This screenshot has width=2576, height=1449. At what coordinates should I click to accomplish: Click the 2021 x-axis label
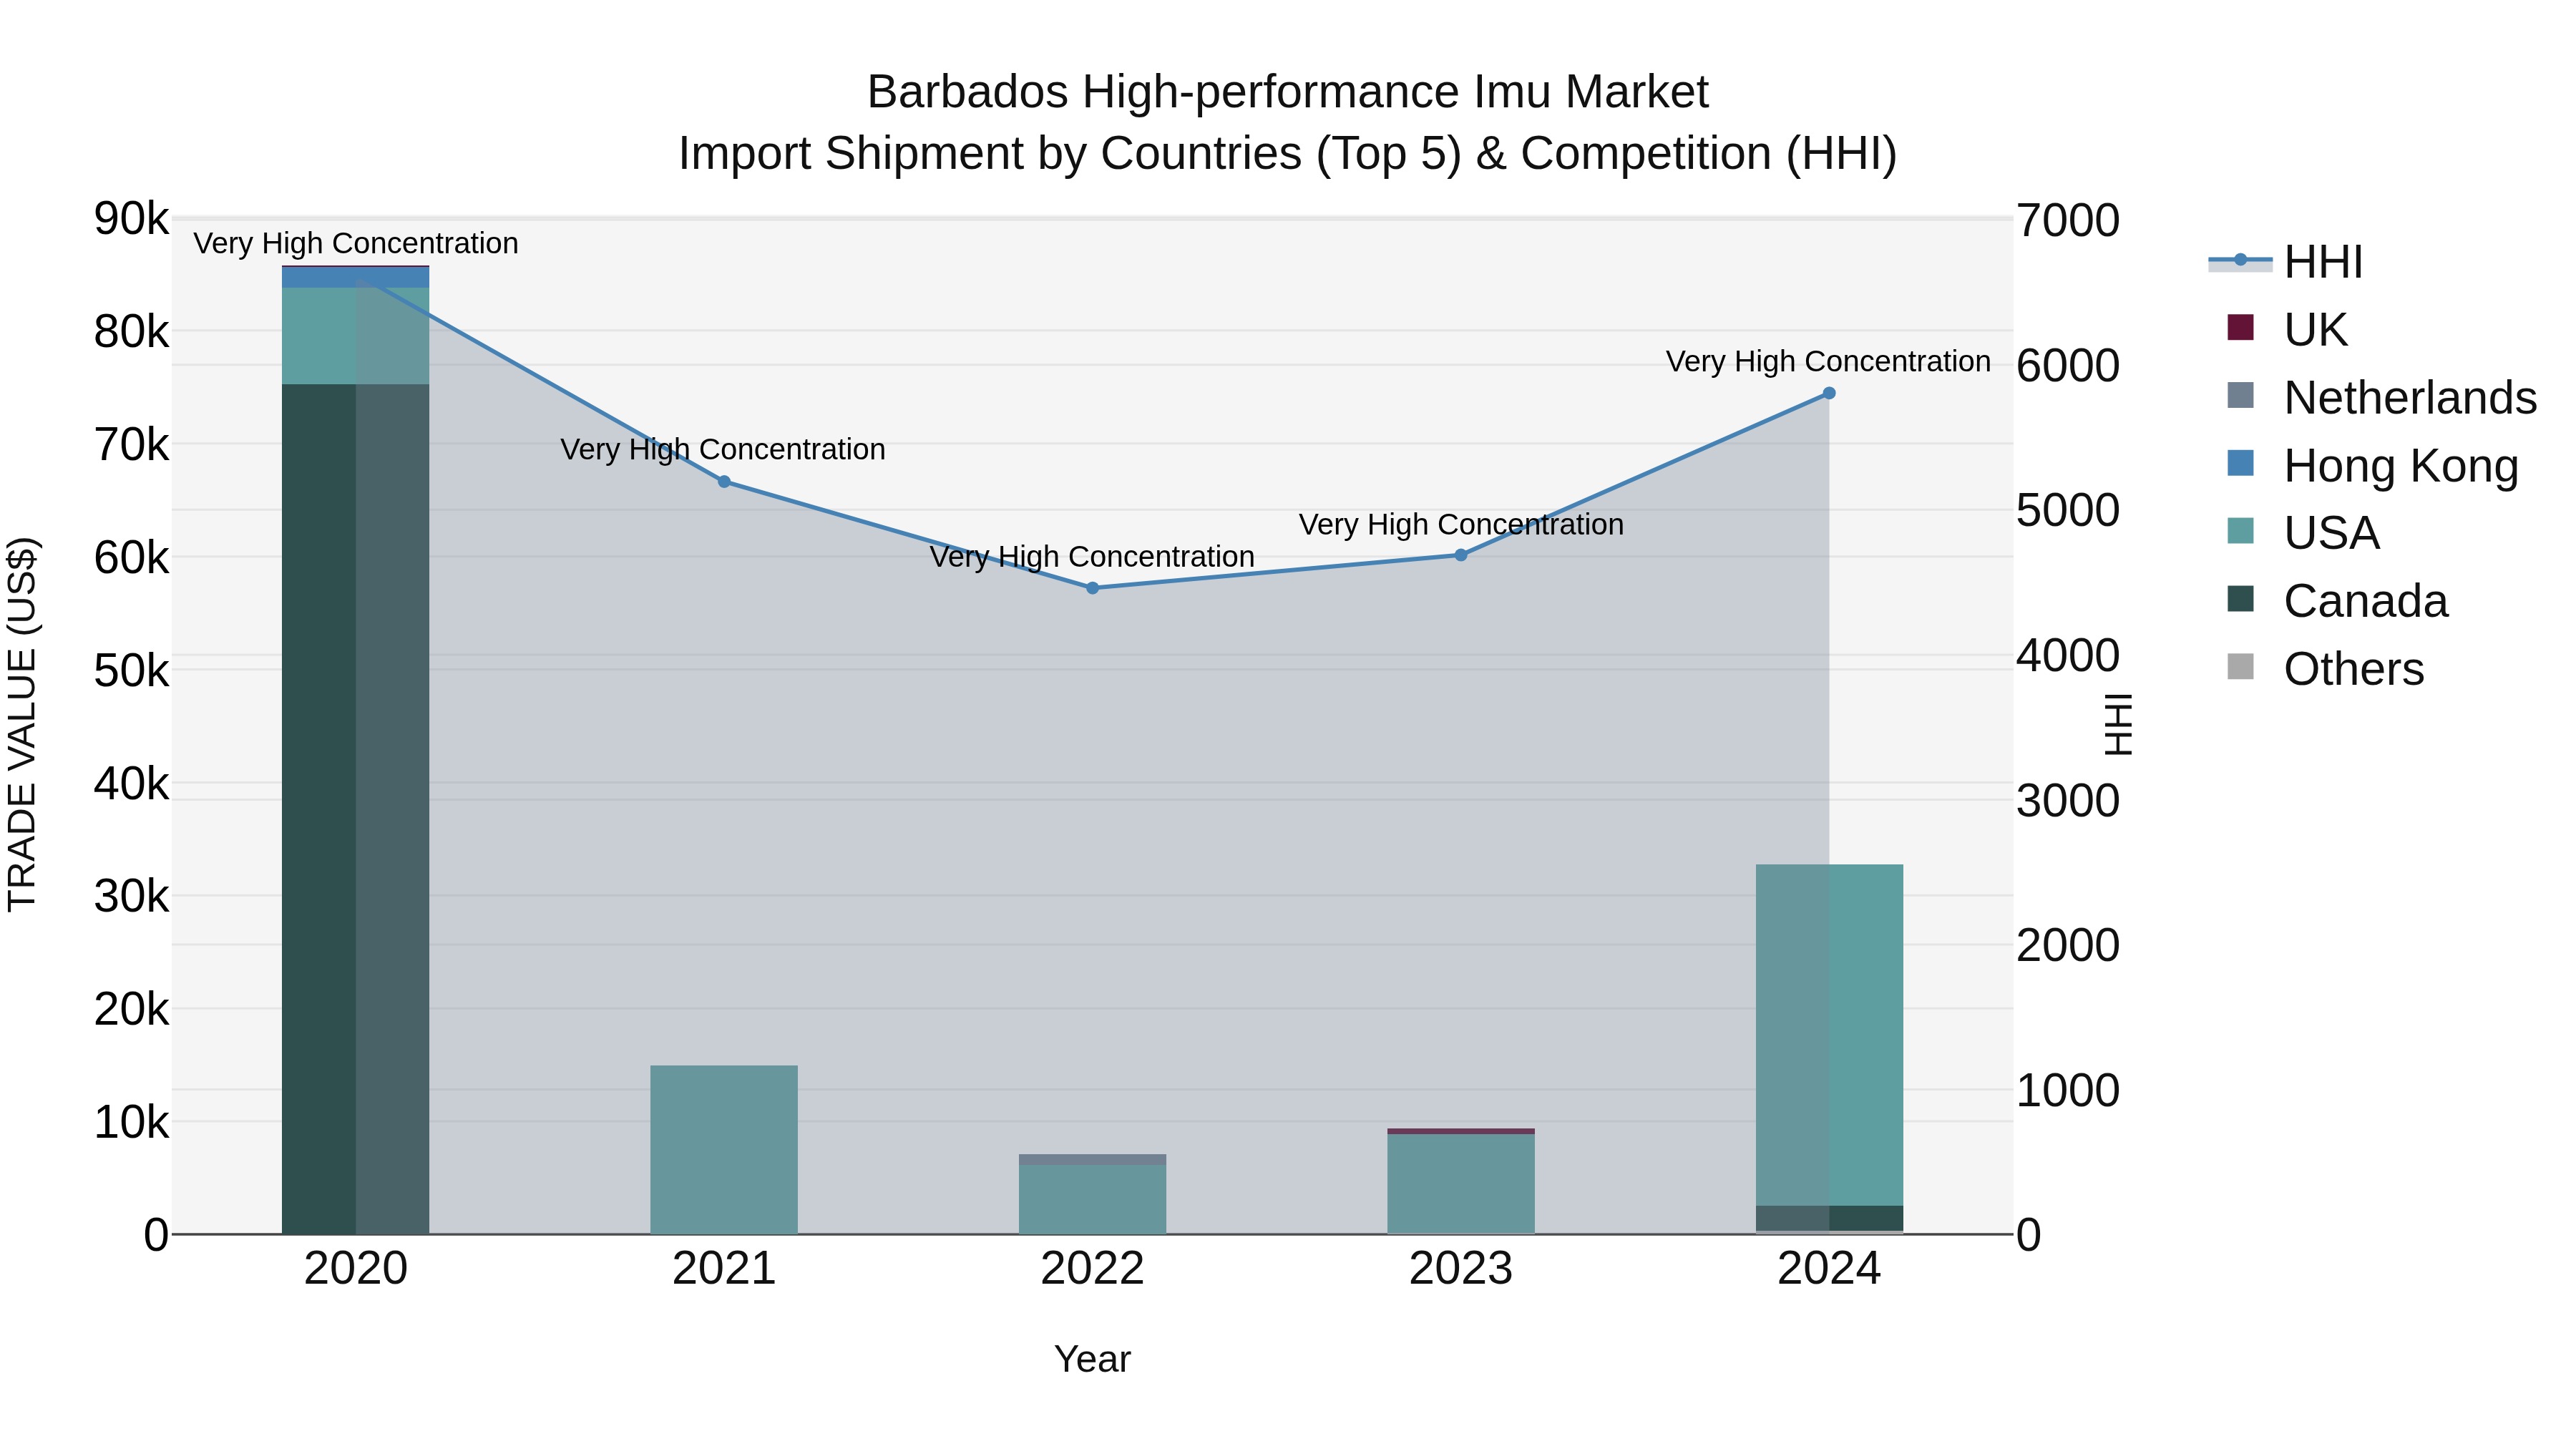(724, 1269)
